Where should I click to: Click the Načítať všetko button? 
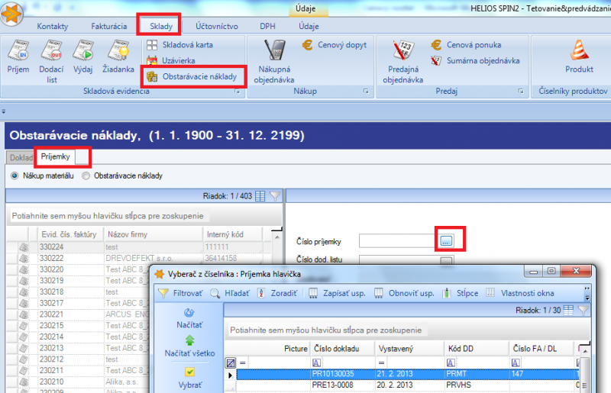coord(189,346)
